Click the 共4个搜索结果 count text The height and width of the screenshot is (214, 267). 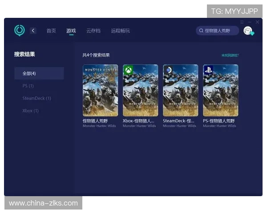(x=96, y=55)
